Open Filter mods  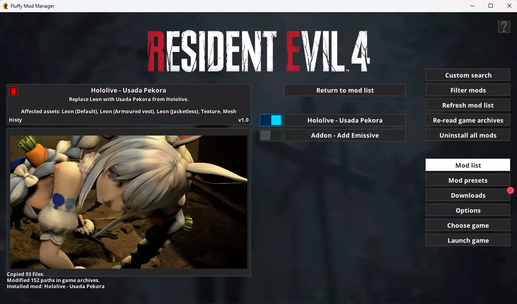click(x=468, y=90)
